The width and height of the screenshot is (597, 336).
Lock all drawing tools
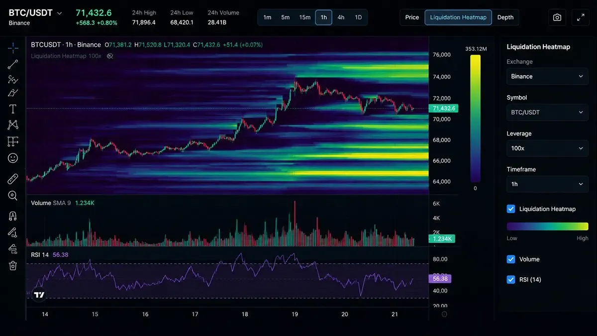point(13,232)
